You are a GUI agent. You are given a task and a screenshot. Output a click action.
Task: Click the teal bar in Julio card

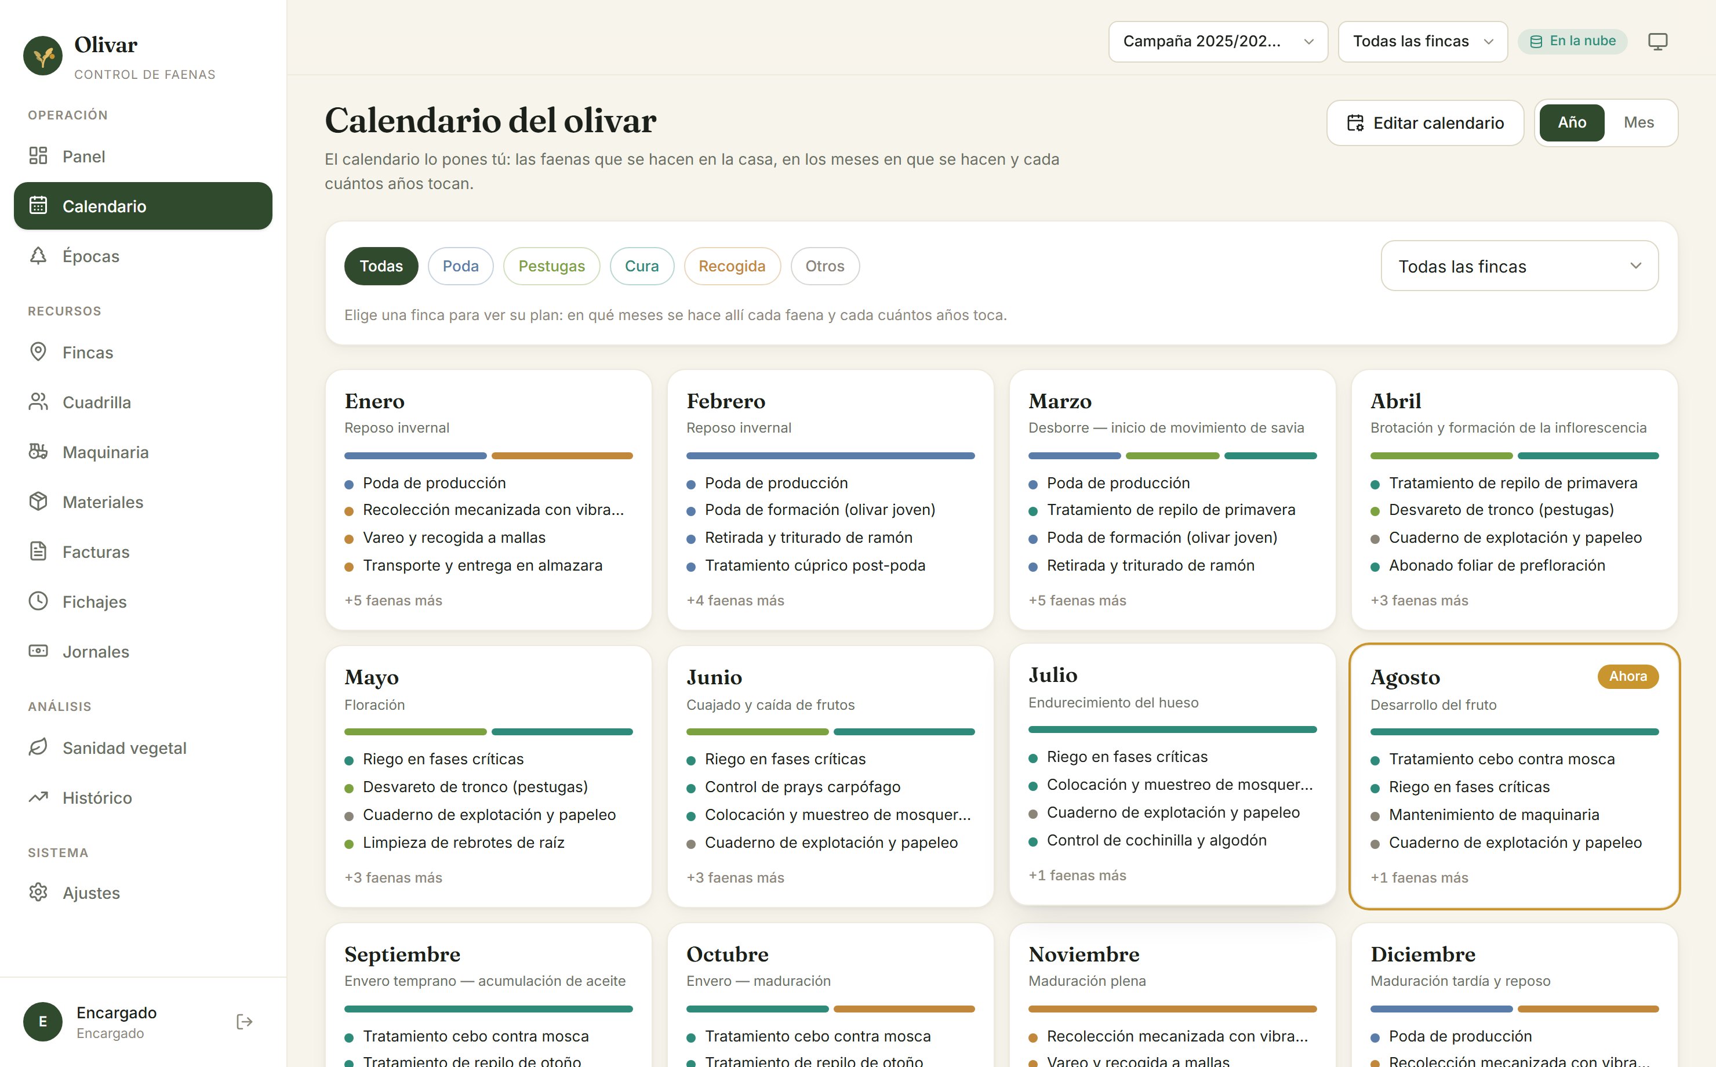tap(1172, 730)
